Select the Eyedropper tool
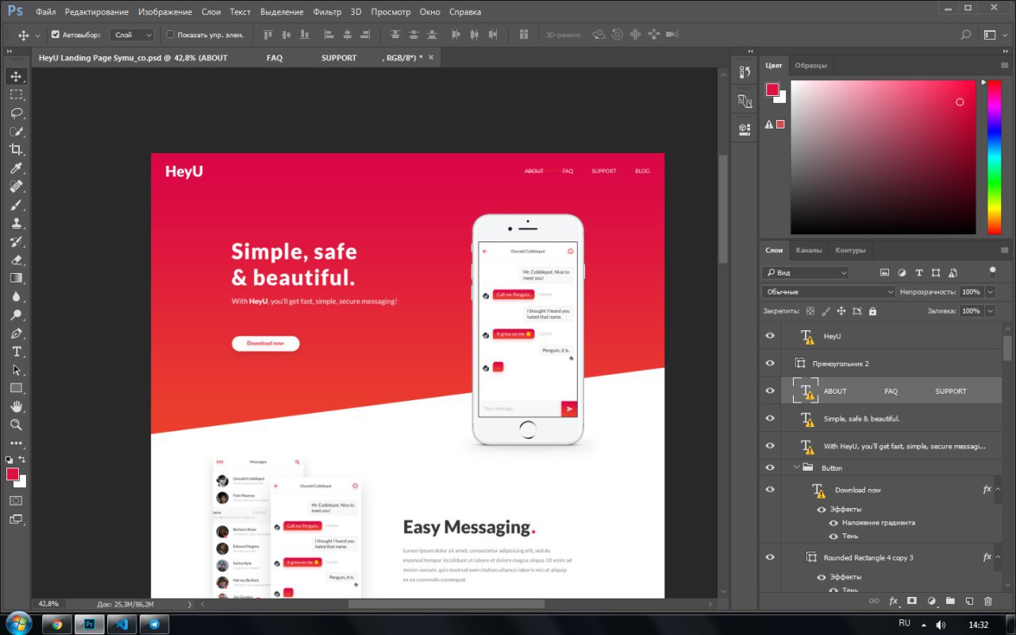The width and height of the screenshot is (1016, 635). (16, 167)
